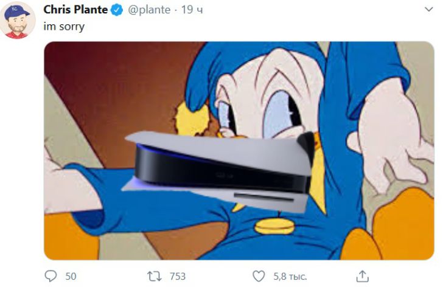Click the like count 5,8 тыс.
The width and height of the screenshot is (443, 290).
(x=290, y=277)
